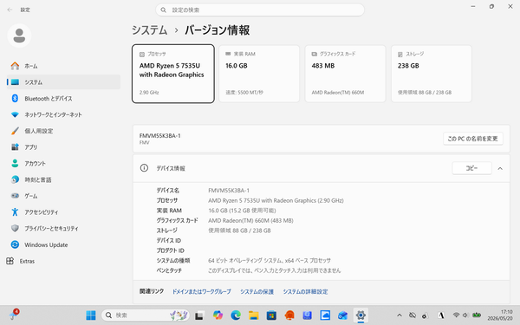This screenshot has height=325, width=520.
Task: Click the ゲーム controller icon
Action: (x=15, y=196)
